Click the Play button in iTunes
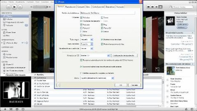Viewport: 197px width, 111px height. pos(14,7)
